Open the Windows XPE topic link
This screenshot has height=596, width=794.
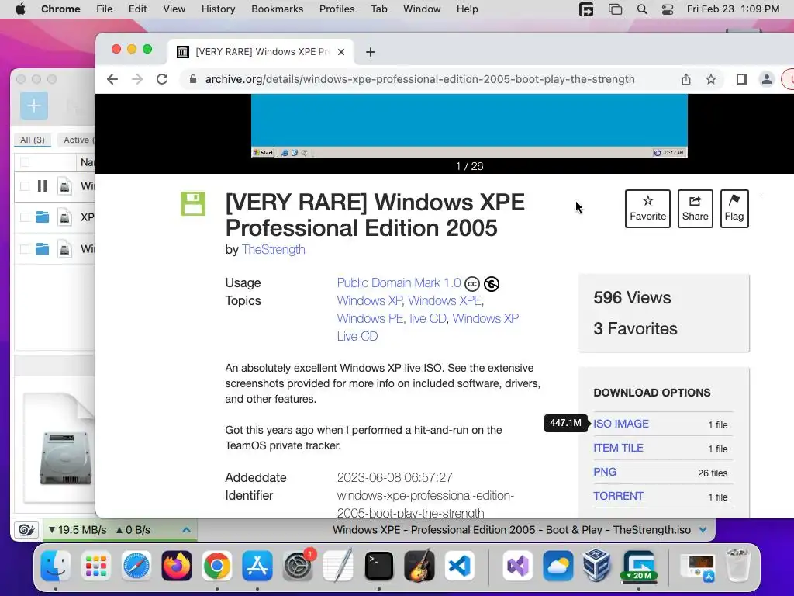445,300
